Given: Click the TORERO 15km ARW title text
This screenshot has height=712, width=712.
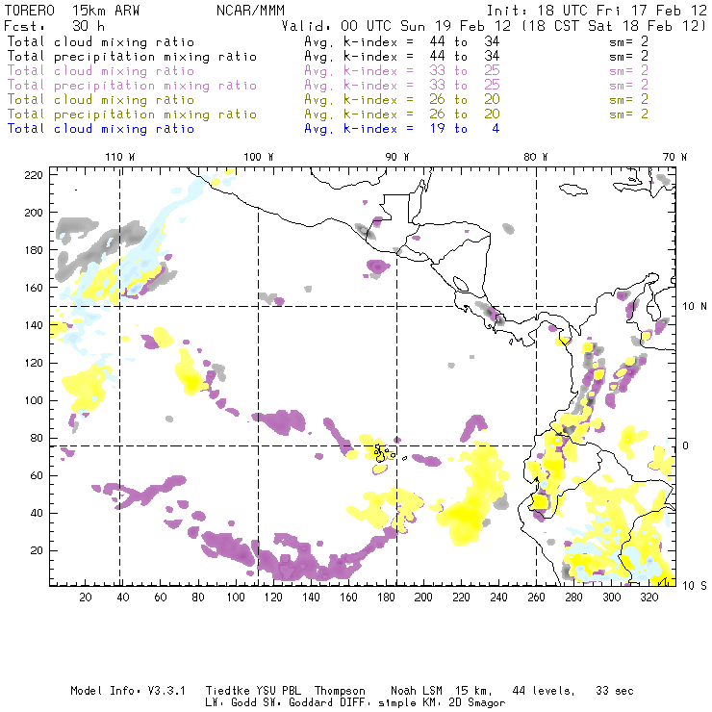Looking at the screenshot, I should pyautogui.click(x=72, y=10).
